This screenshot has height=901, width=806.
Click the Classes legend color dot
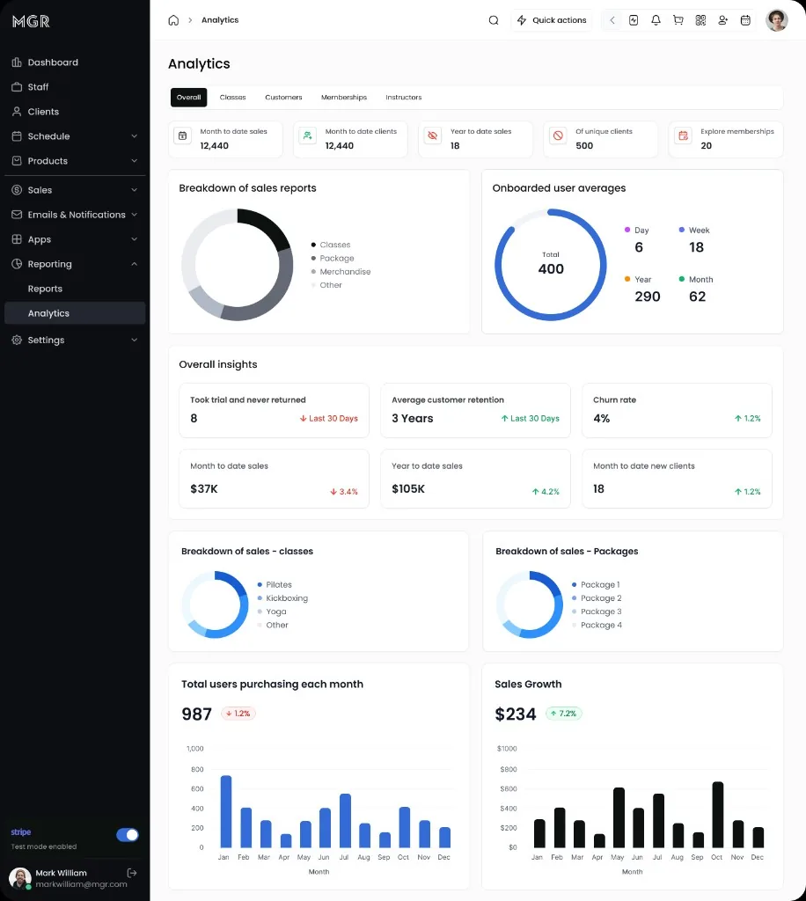click(x=313, y=245)
